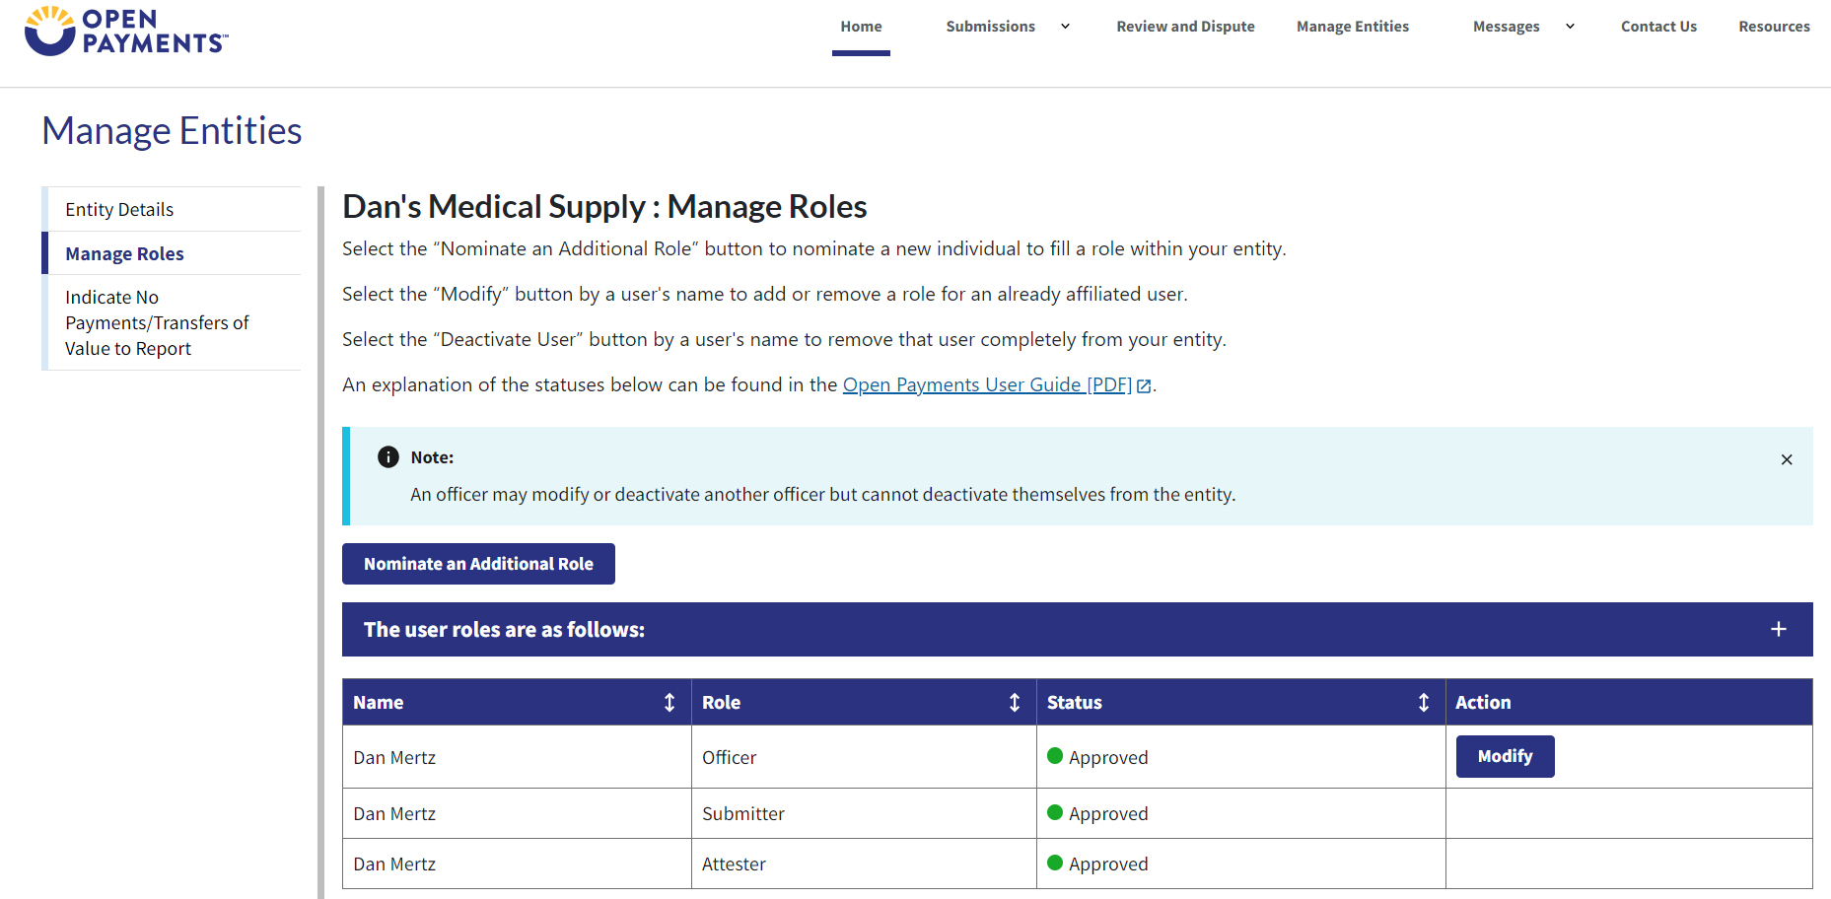The height and width of the screenshot is (899, 1831).
Task: Sort table by Status column
Action: tap(1424, 703)
